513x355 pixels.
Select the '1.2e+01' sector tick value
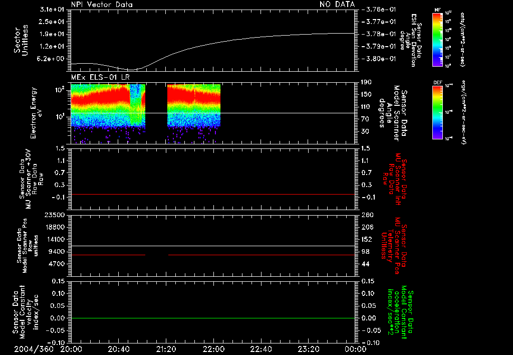[52, 47]
